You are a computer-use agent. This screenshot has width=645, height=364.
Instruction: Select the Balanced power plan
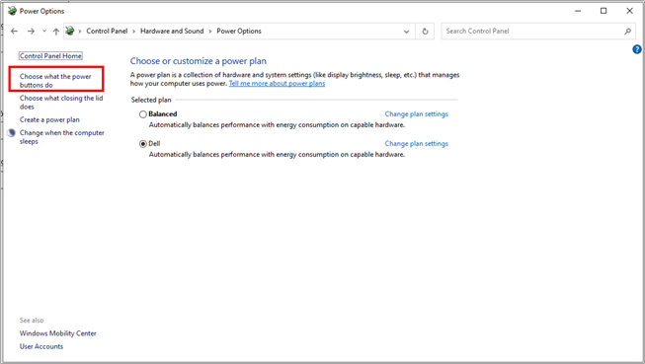pyautogui.click(x=143, y=114)
